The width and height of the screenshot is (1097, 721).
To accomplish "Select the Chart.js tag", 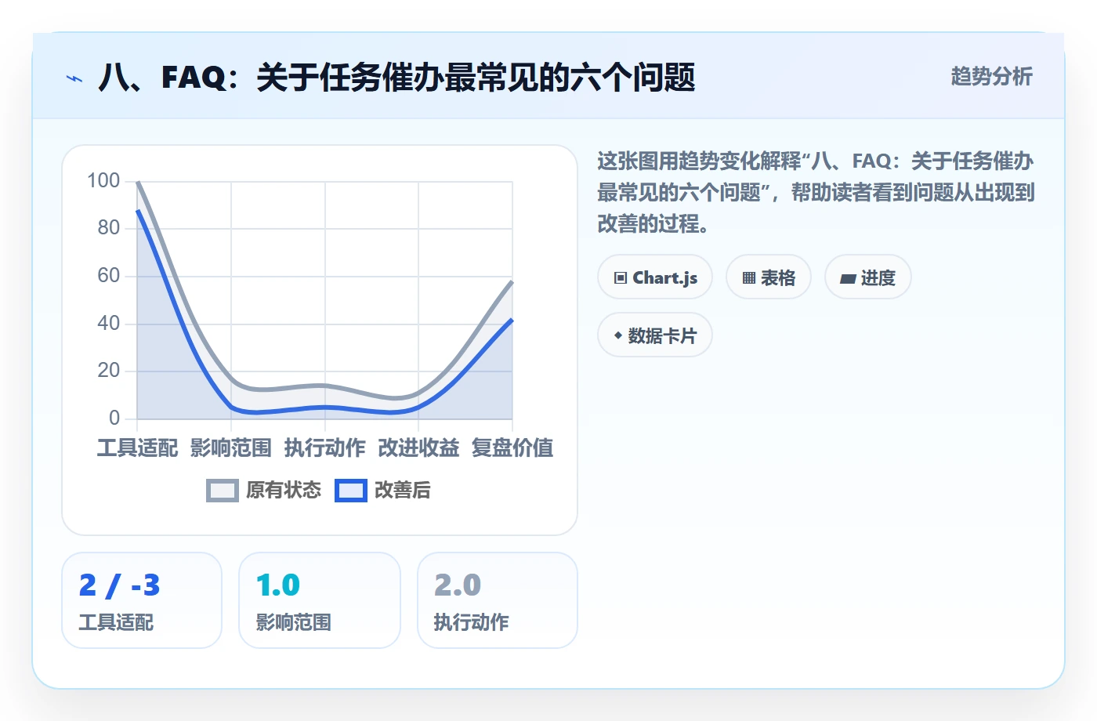I will pos(655,277).
